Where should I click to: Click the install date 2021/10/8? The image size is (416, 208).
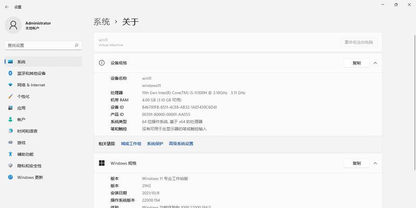click(151, 193)
